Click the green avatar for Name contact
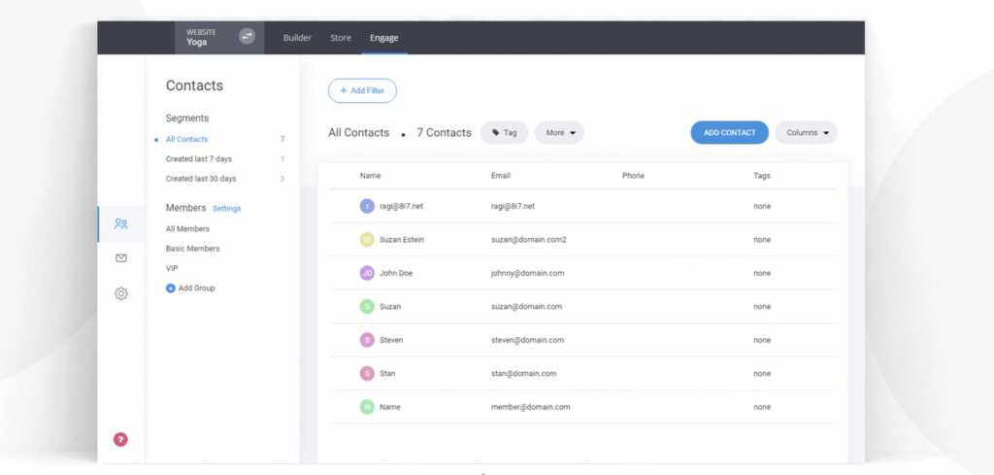Image resolution: width=994 pixels, height=475 pixels. tap(367, 407)
